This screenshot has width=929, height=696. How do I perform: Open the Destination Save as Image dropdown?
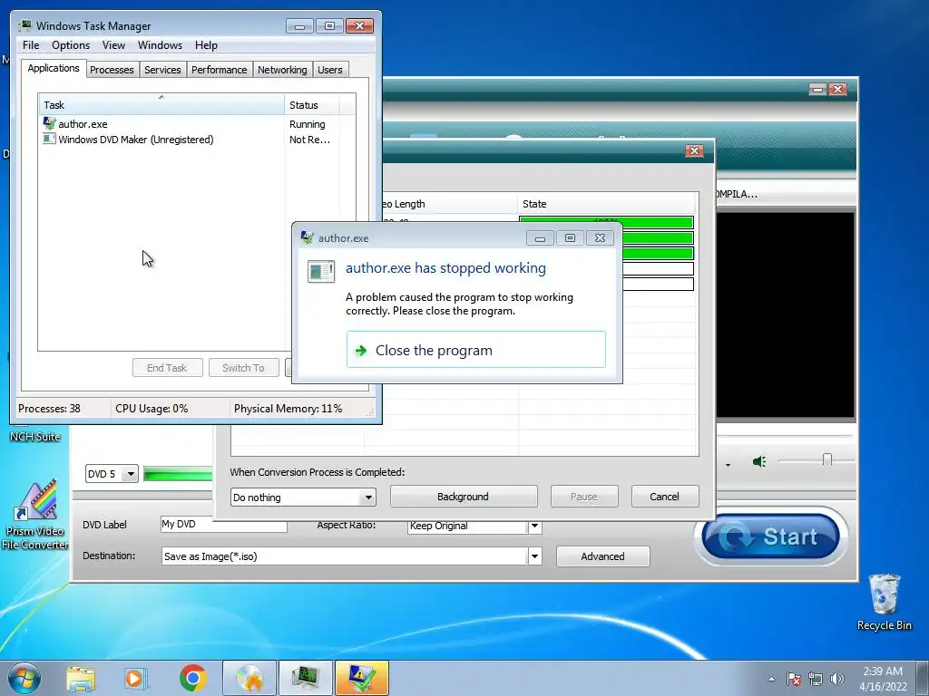(534, 556)
